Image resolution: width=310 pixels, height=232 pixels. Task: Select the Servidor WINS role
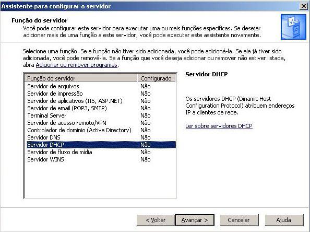click(x=101, y=159)
